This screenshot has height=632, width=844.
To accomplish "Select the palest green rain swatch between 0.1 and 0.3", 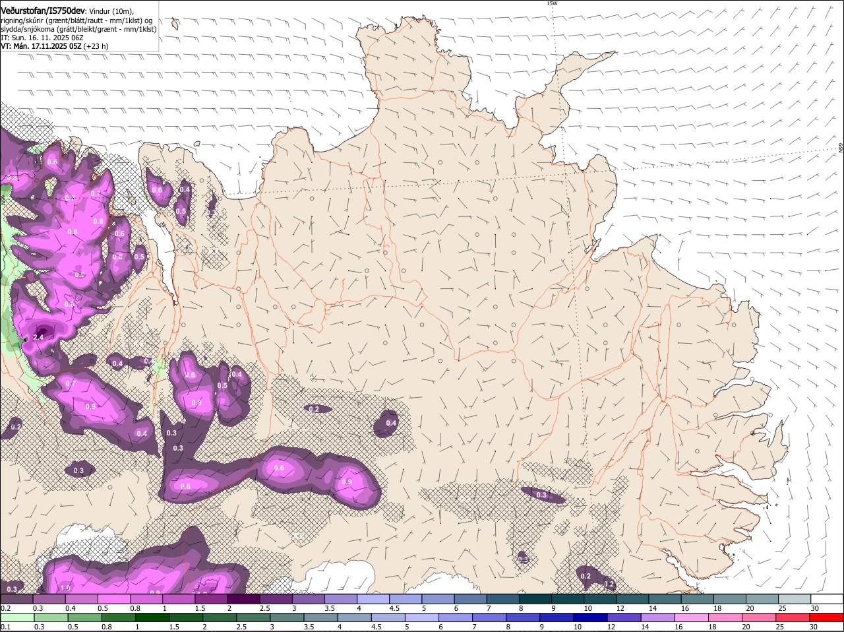I will (16, 618).
